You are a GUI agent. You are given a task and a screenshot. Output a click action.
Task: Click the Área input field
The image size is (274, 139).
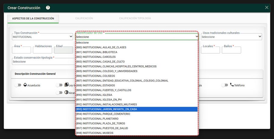[x=22, y=50]
